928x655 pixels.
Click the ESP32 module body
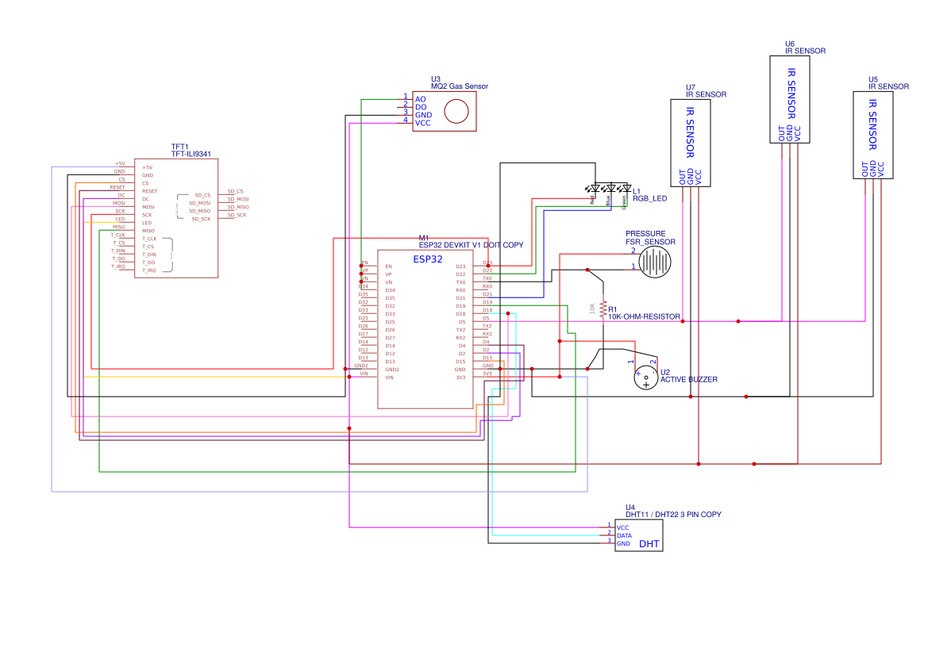[x=425, y=328]
